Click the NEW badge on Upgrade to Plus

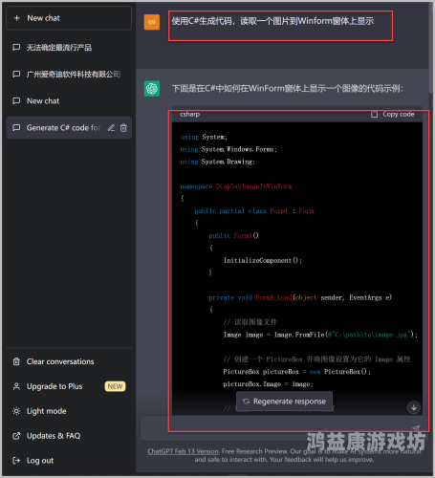click(115, 386)
